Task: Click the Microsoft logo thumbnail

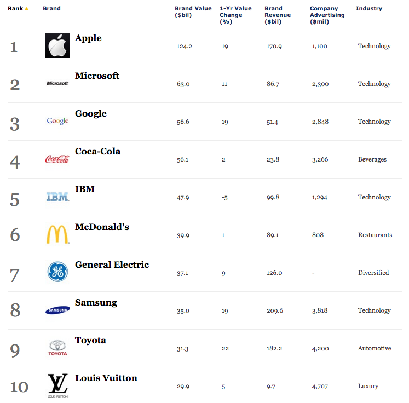Action: (57, 83)
